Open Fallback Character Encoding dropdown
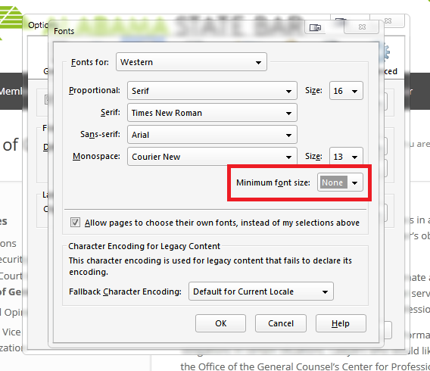Image resolution: width=430 pixels, height=371 pixels. point(260,291)
